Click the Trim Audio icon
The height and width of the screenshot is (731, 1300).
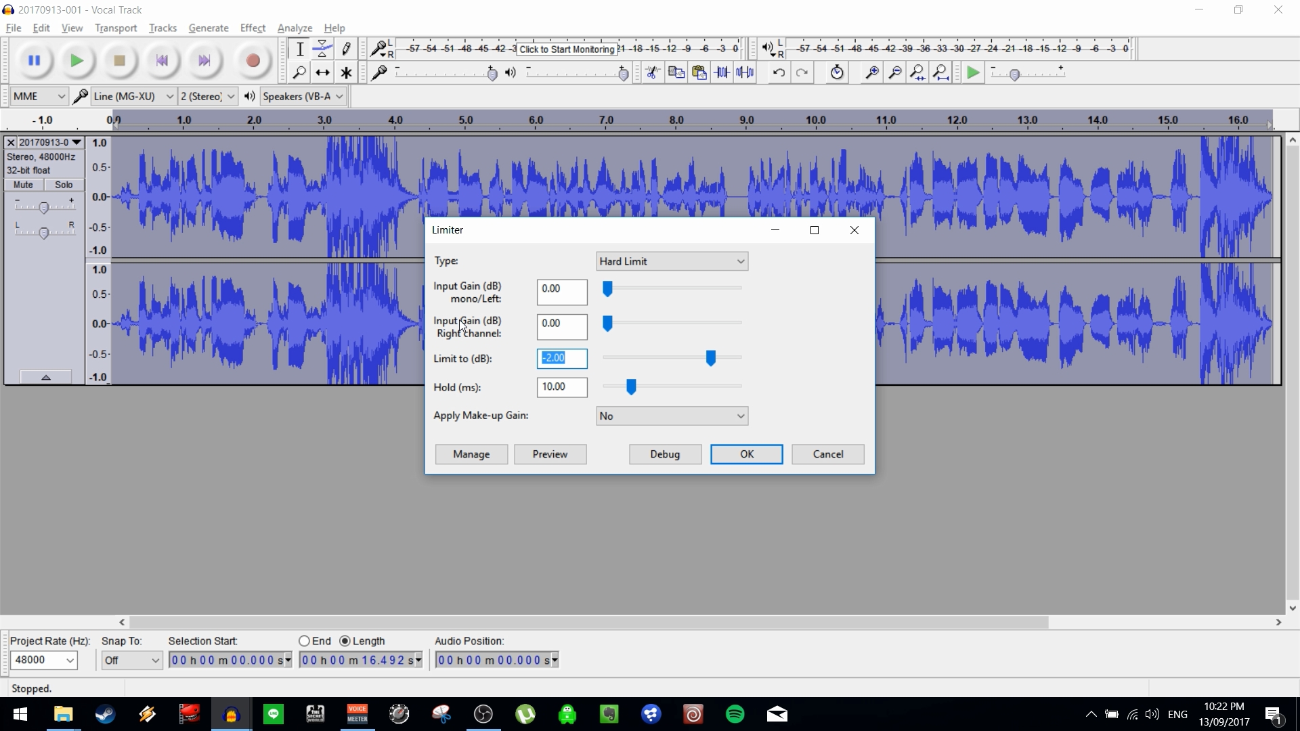pos(722,72)
